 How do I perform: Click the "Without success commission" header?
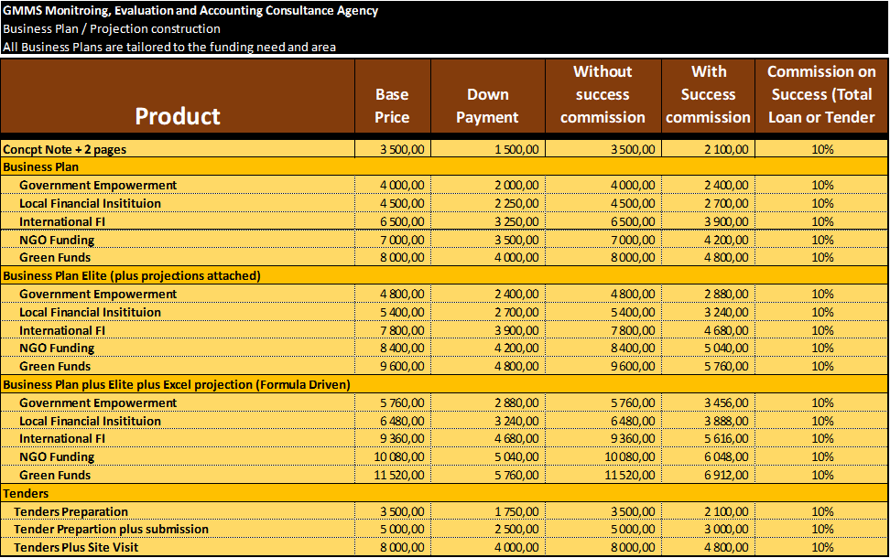point(602,94)
